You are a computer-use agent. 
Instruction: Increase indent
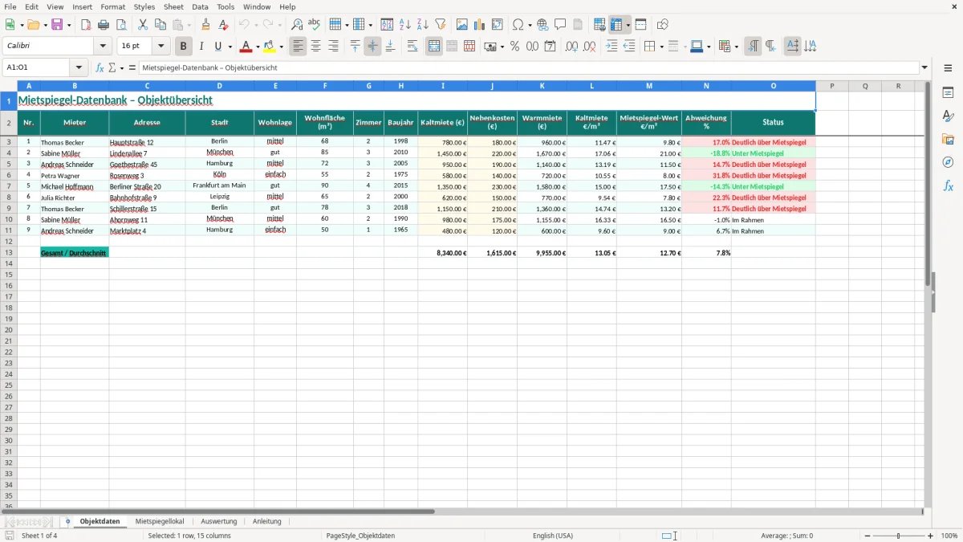click(612, 47)
